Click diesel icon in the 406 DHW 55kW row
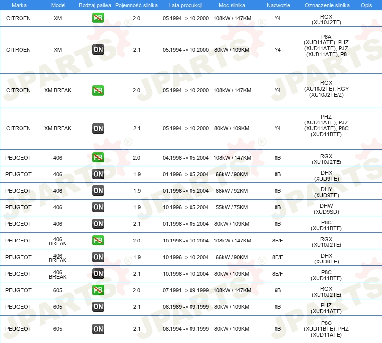 (x=98, y=207)
